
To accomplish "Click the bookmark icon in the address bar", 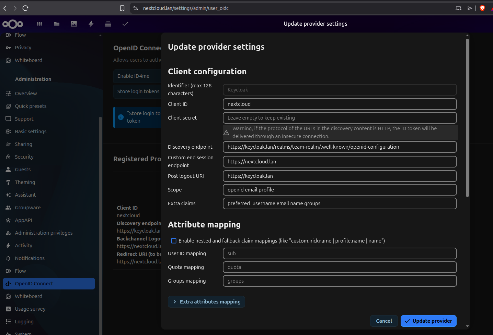I will click(122, 8).
